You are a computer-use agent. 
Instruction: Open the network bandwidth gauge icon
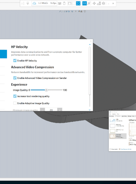(34, 3)
